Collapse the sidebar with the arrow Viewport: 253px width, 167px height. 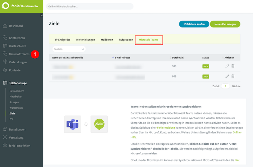tap(42, 15)
